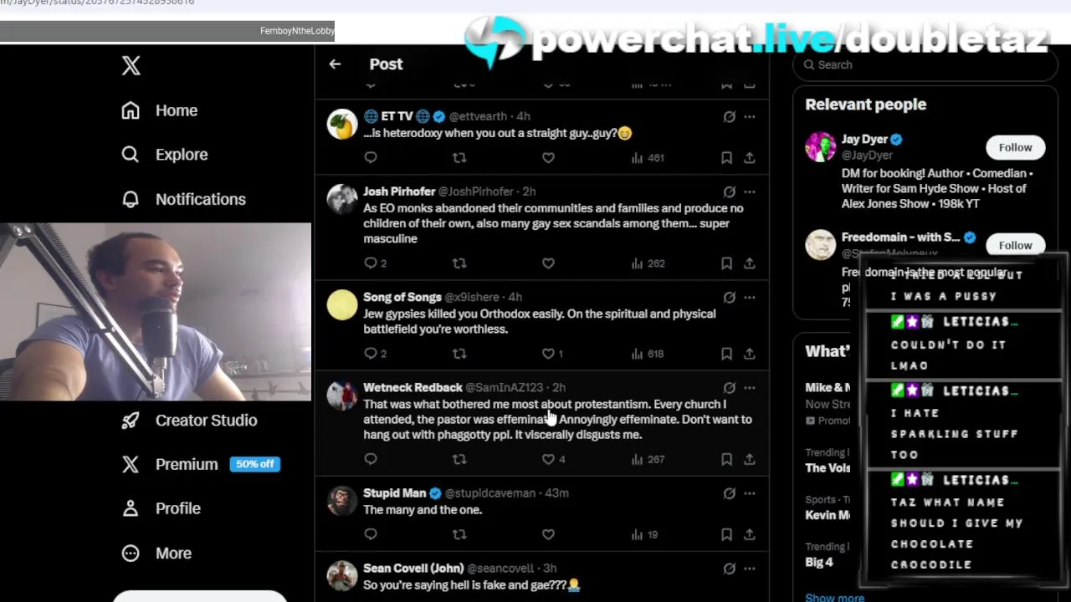Reply to the Stupid Man comment
This screenshot has height=602, width=1071.
(371, 534)
